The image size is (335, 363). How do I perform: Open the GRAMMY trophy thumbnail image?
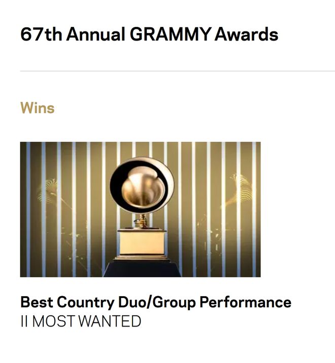click(140, 209)
